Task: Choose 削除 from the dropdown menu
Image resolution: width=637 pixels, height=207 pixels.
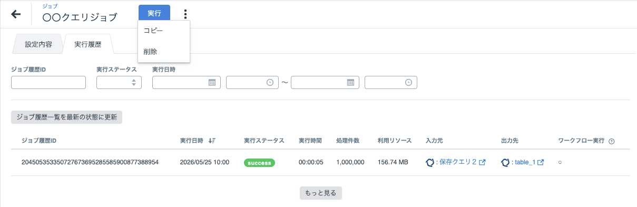Action: [x=163, y=52]
